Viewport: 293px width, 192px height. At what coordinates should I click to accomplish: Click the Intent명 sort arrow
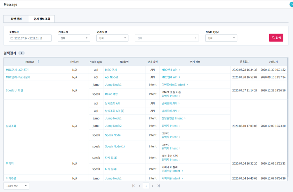pos(38,62)
